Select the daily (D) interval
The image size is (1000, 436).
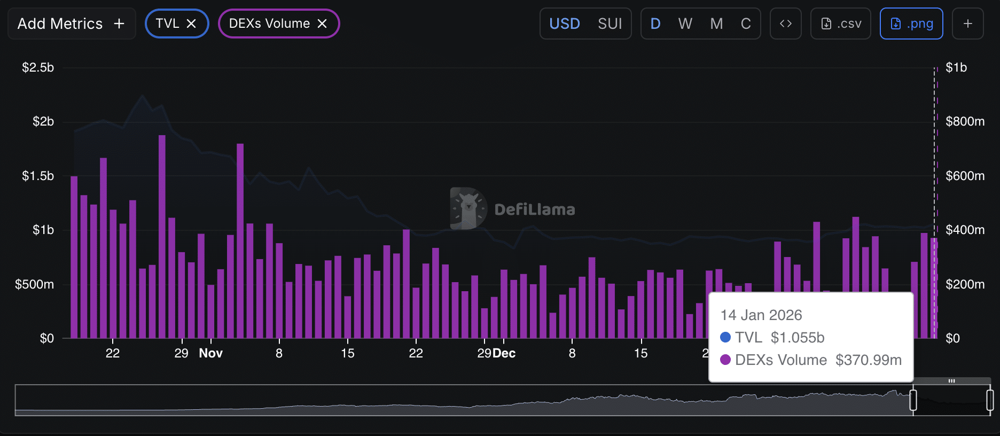pyautogui.click(x=655, y=24)
